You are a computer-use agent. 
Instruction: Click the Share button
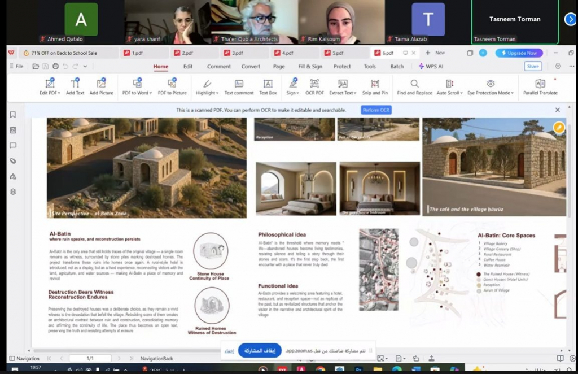click(x=533, y=67)
